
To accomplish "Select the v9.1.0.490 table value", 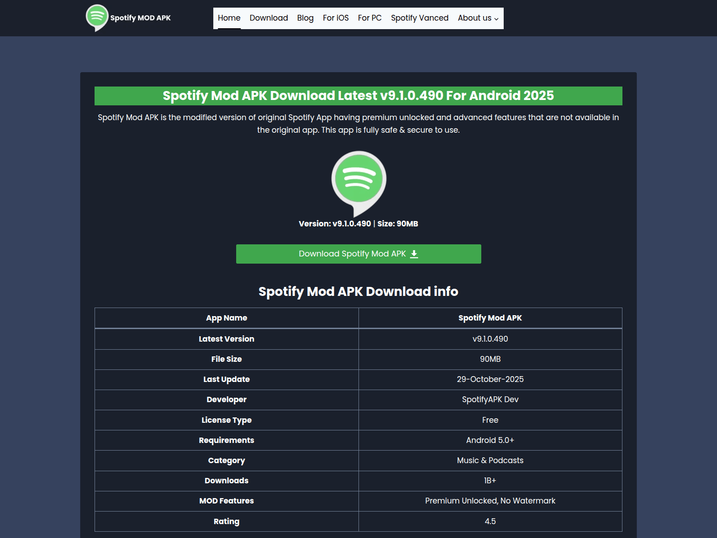I will (490, 339).
